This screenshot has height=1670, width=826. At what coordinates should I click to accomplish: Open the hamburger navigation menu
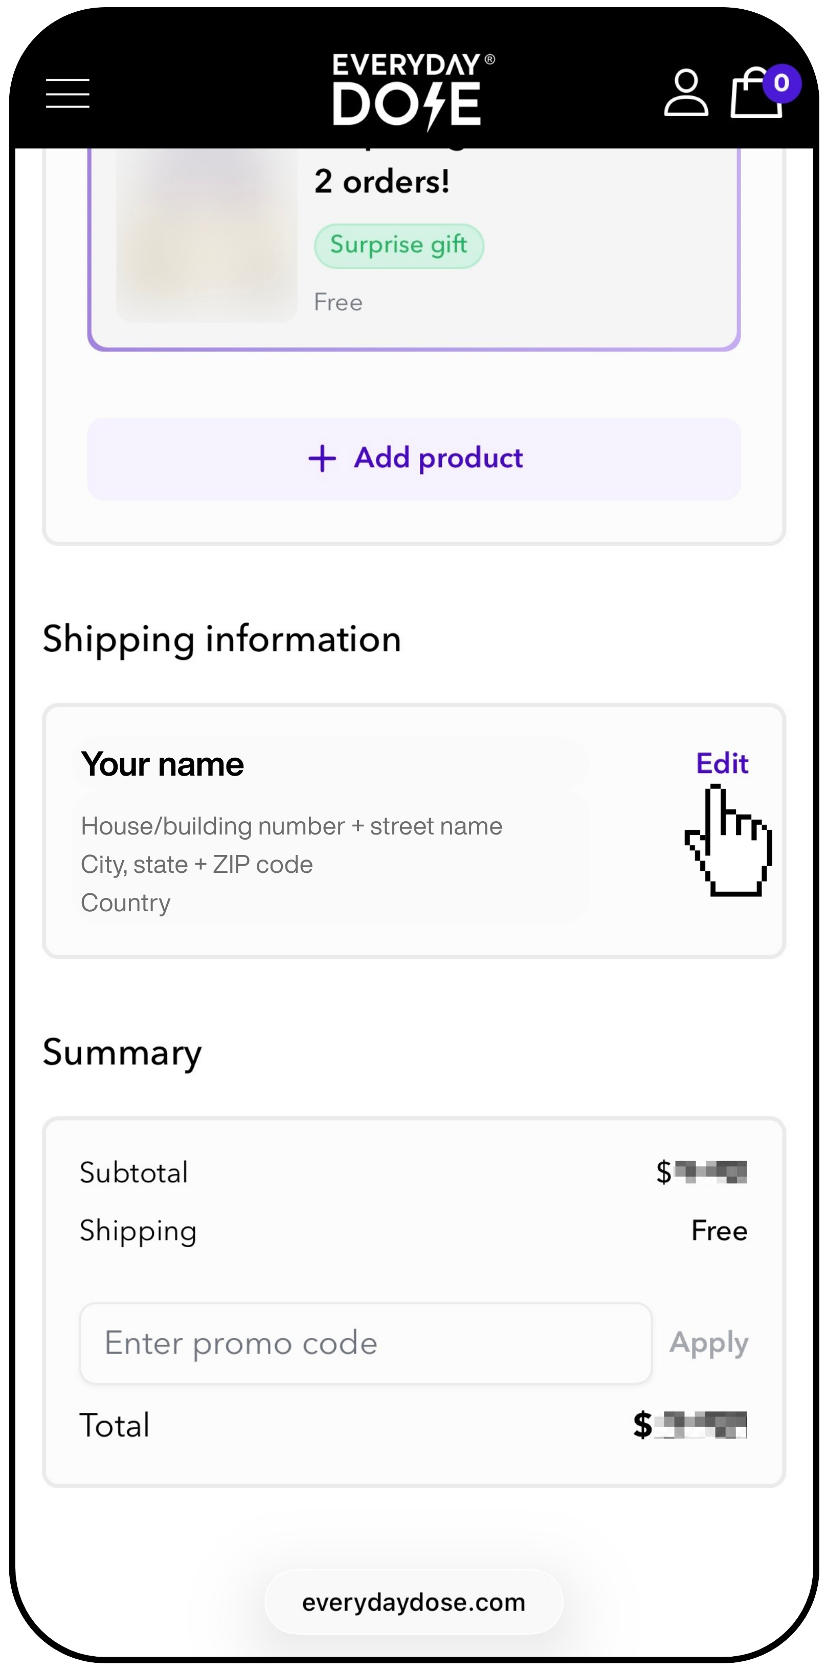(68, 93)
